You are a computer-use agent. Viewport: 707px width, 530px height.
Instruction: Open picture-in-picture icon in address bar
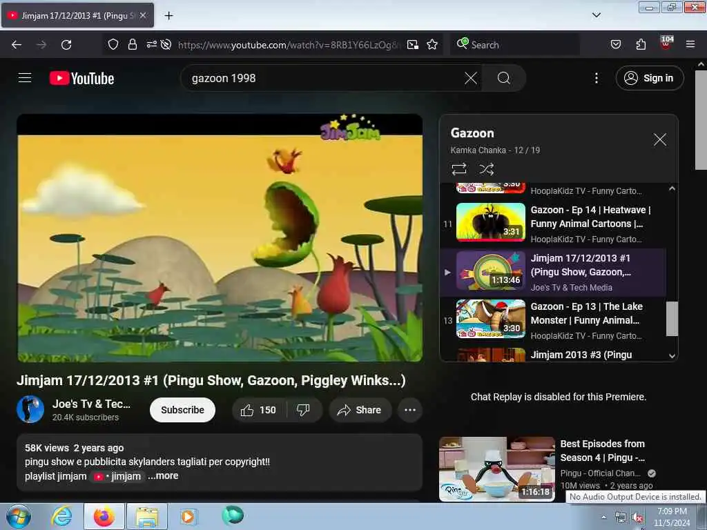click(413, 44)
